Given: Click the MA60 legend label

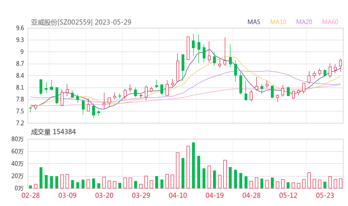Looking at the screenshot, I should click(x=330, y=22).
